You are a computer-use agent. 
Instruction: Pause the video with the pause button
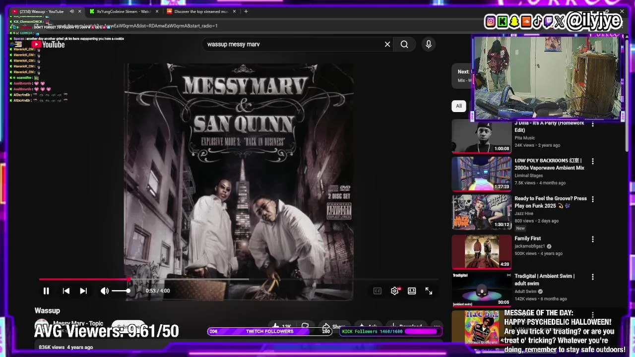point(46,291)
